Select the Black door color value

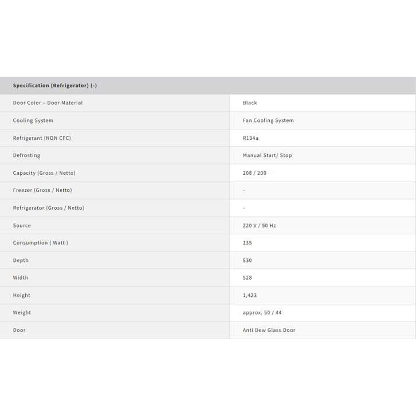[250, 103]
